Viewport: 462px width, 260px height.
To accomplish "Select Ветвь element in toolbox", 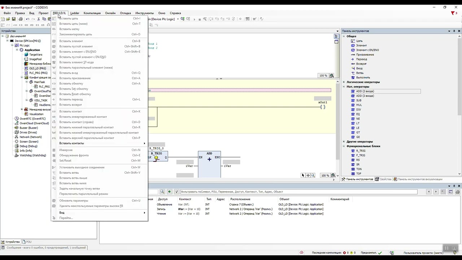I will (360, 73).
